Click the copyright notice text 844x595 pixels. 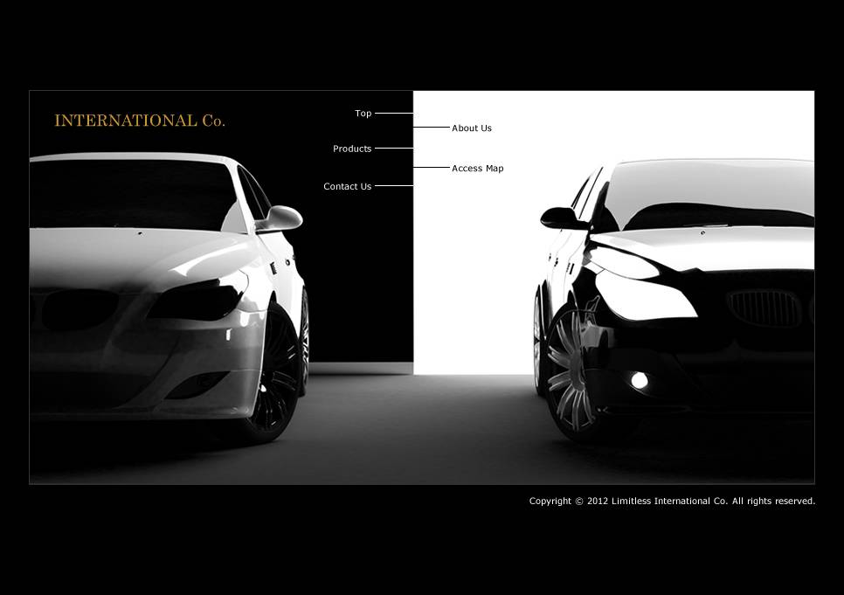click(672, 502)
